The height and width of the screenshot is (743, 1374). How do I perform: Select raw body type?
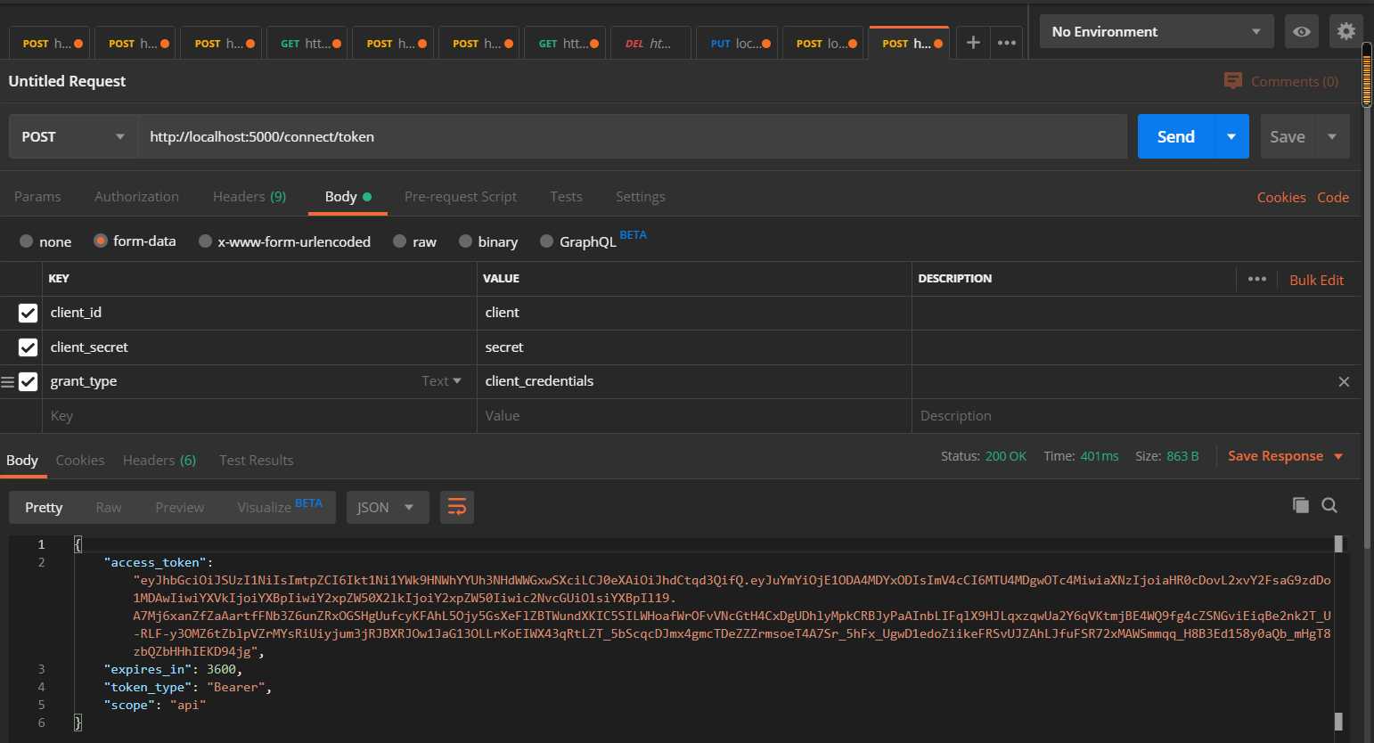399,241
